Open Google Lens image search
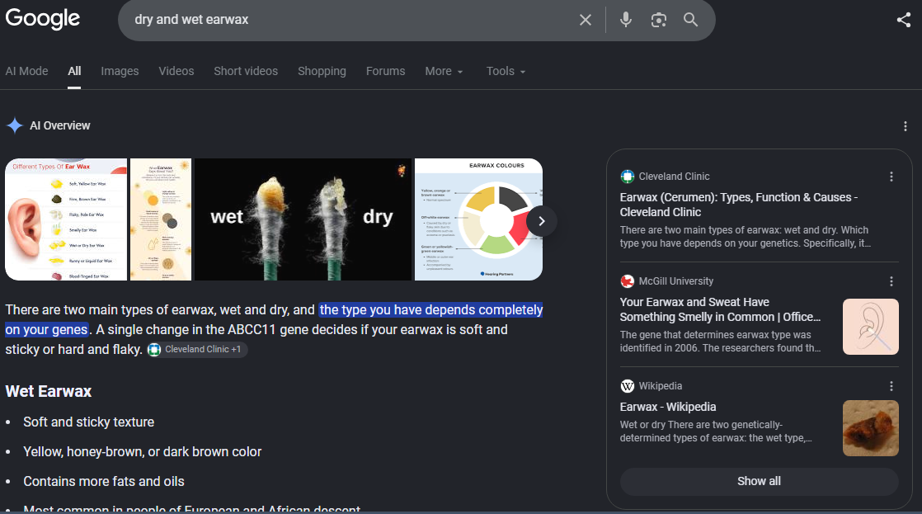Screen dimensions: 922x514 coord(659,20)
